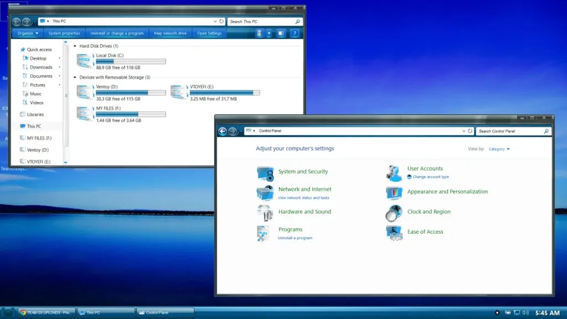Click Search Control Panel field
The height and width of the screenshot is (319, 567).
pyautogui.click(x=510, y=131)
